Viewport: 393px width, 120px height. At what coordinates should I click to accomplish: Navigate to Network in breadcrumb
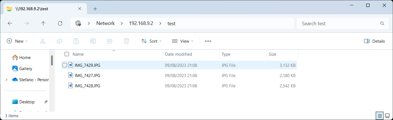[x=106, y=24]
